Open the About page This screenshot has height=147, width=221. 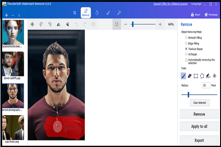[196, 14]
